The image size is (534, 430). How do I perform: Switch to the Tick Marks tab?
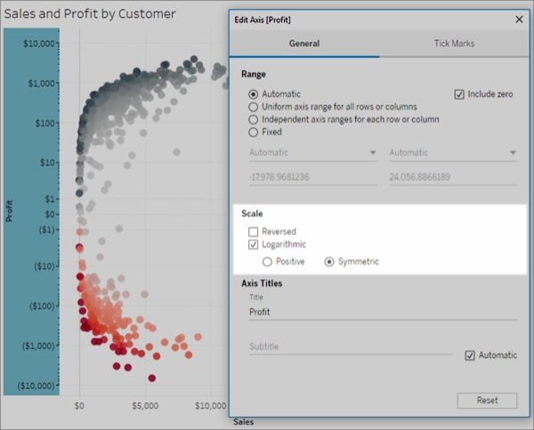point(453,44)
